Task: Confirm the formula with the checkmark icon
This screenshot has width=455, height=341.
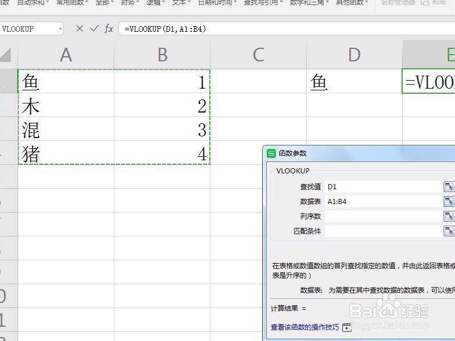Action: (x=93, y=28)
